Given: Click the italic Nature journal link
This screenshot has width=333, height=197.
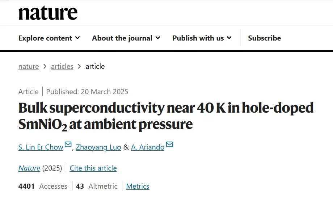Looking at the screenshot, I should click(29, 168).
